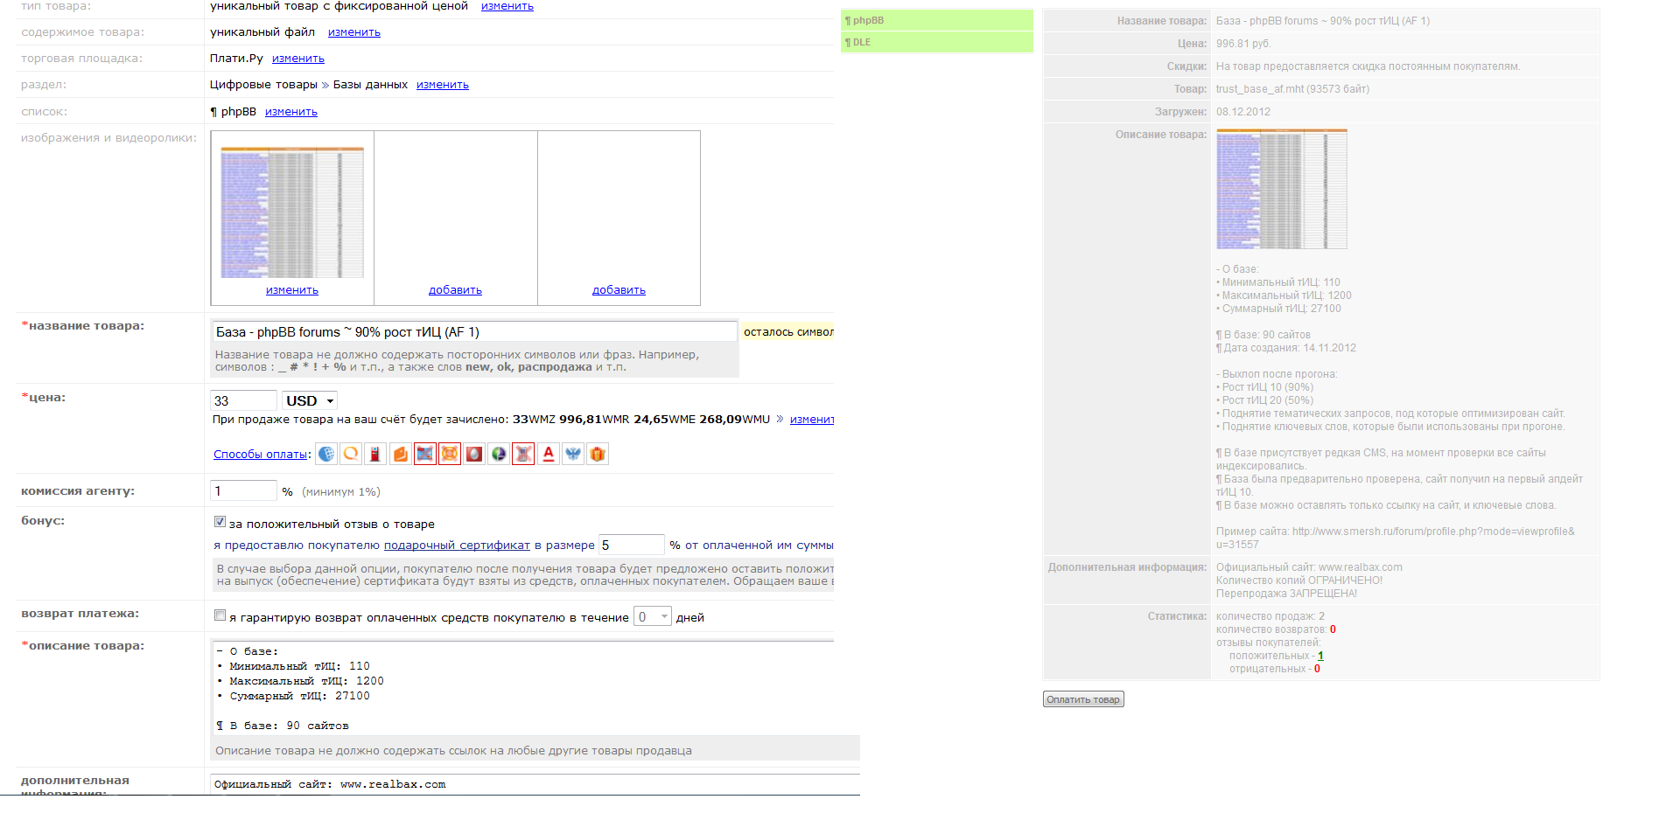Viewport: 1680px width, 834px height.
Task: Open the uploaded product image thumbnail in form
Action: tap(292, 212)
